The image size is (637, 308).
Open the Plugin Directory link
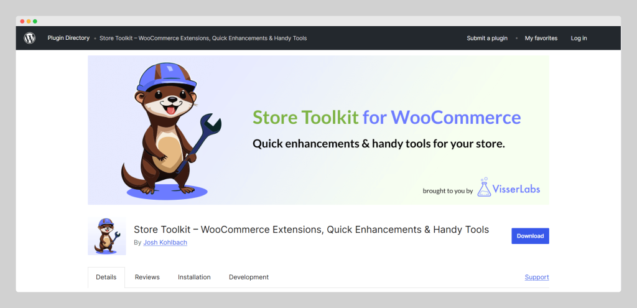(68, 38)
